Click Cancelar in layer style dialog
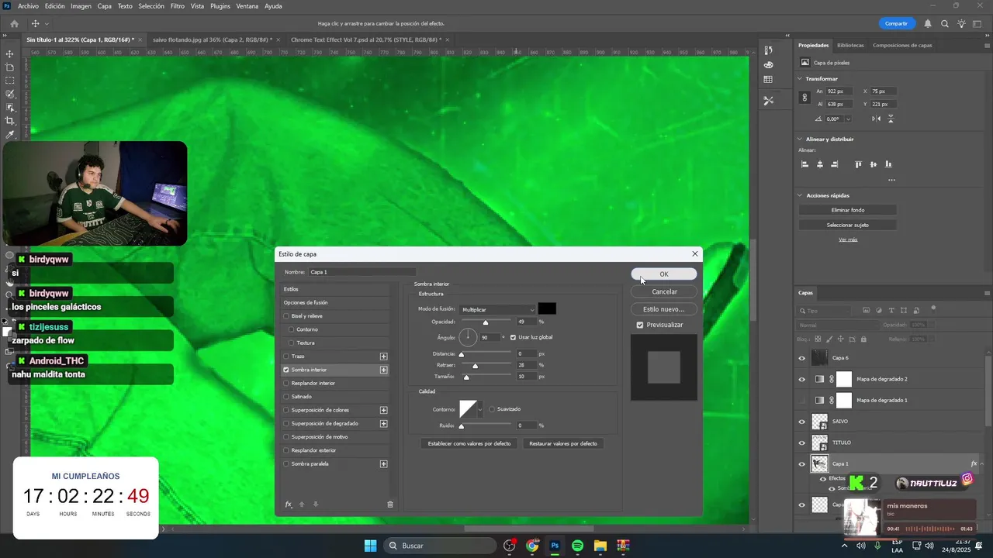993x558 pixels. coord(664,291)
